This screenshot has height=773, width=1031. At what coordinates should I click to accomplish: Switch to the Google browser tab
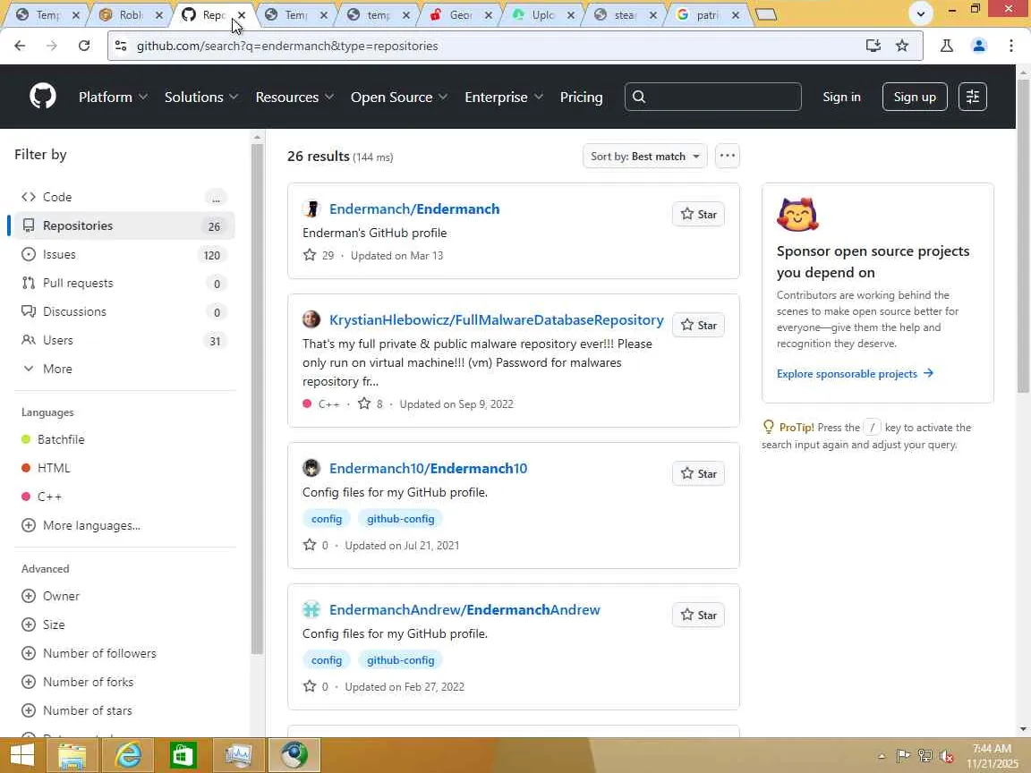707,14
